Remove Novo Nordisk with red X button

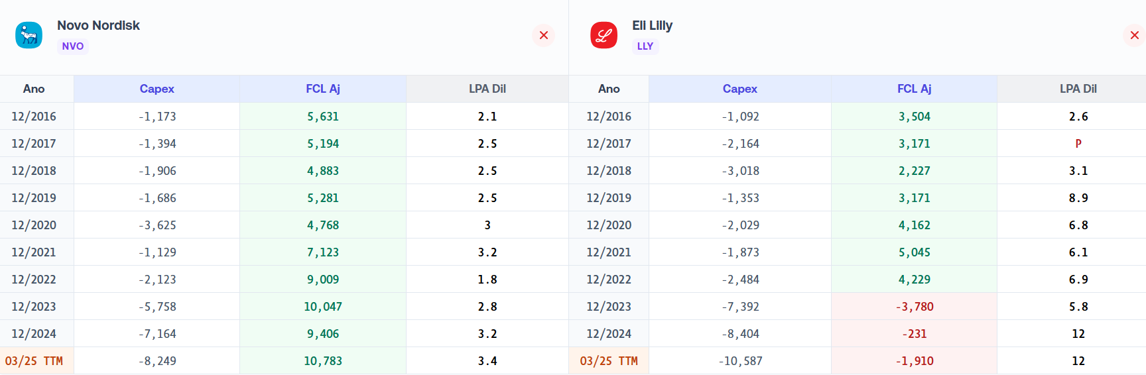tap(544, 35)
